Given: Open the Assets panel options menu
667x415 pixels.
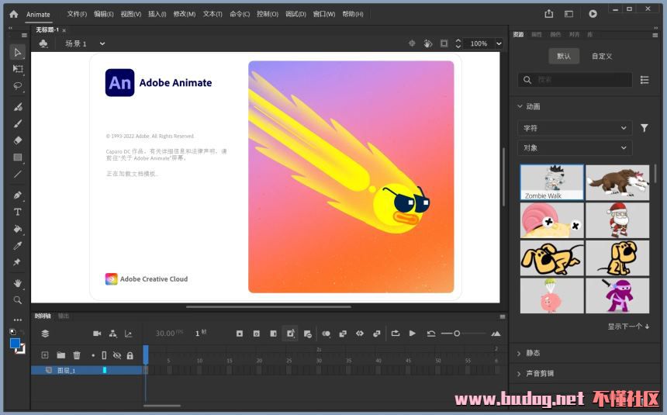Looking at the screenshot, I should 655,35.
